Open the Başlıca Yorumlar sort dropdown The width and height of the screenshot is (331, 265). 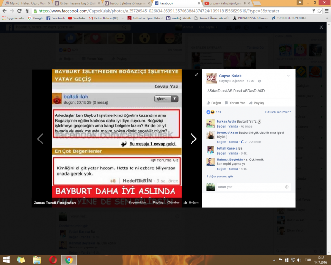click(x=278, y=112)
